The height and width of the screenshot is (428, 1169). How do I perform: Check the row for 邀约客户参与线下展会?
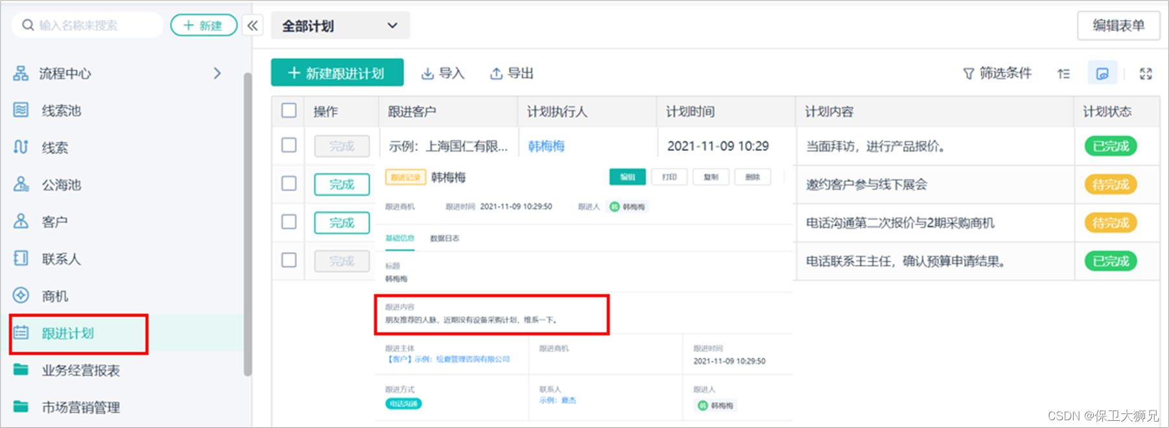(289, 183)
